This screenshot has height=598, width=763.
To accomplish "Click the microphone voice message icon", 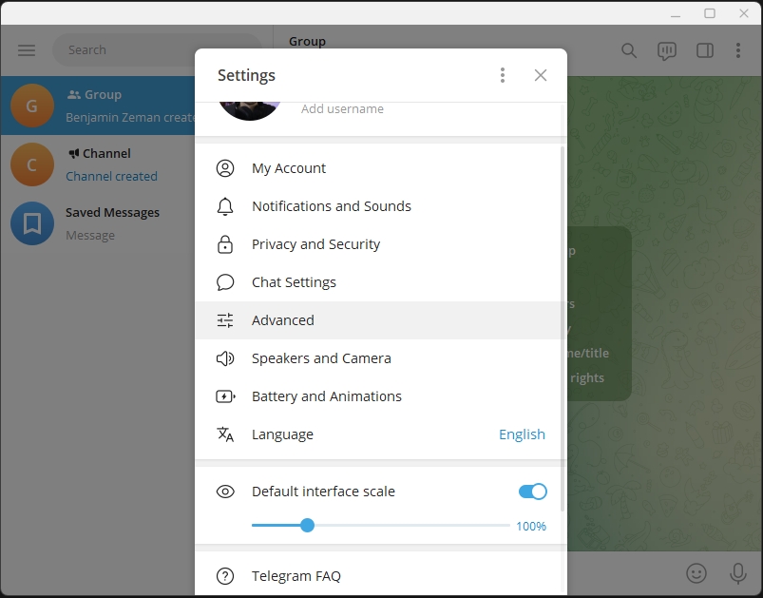I will pos(737,573).
